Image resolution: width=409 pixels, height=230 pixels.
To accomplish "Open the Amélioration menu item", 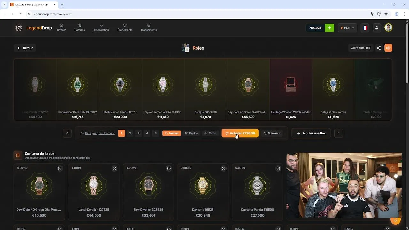I will [101, 28].
